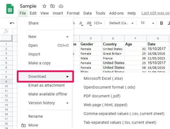Select row 1 header

coord(6,44)
